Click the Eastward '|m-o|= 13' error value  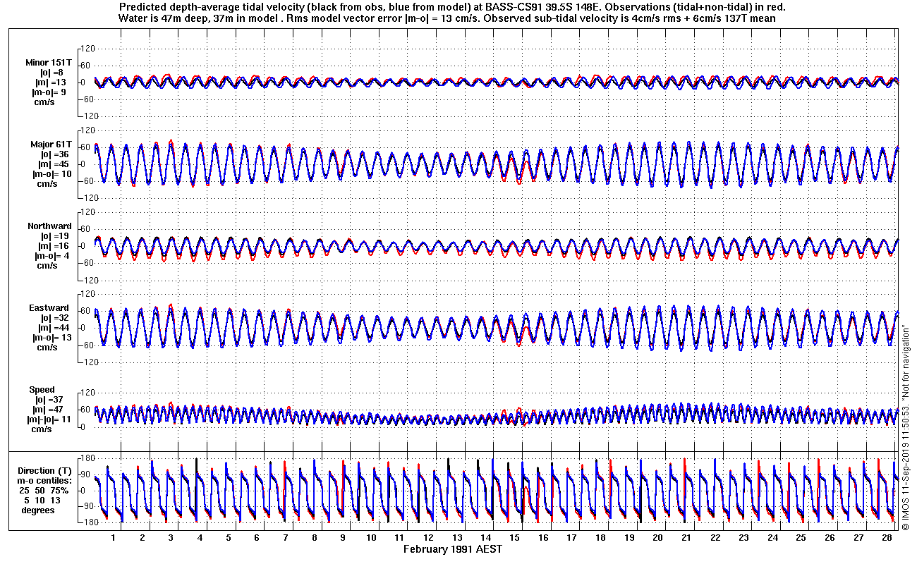point(51,338)
